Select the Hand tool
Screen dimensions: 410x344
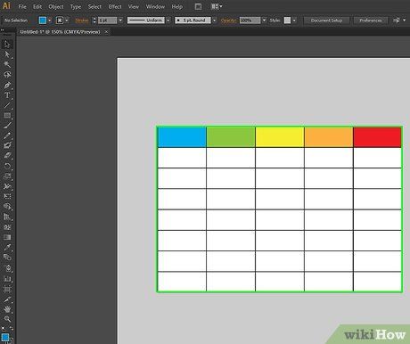7,309
